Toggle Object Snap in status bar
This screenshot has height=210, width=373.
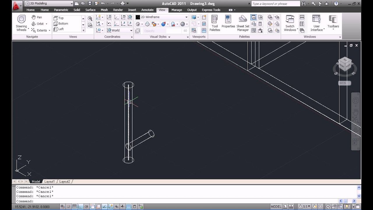[93, 206]
